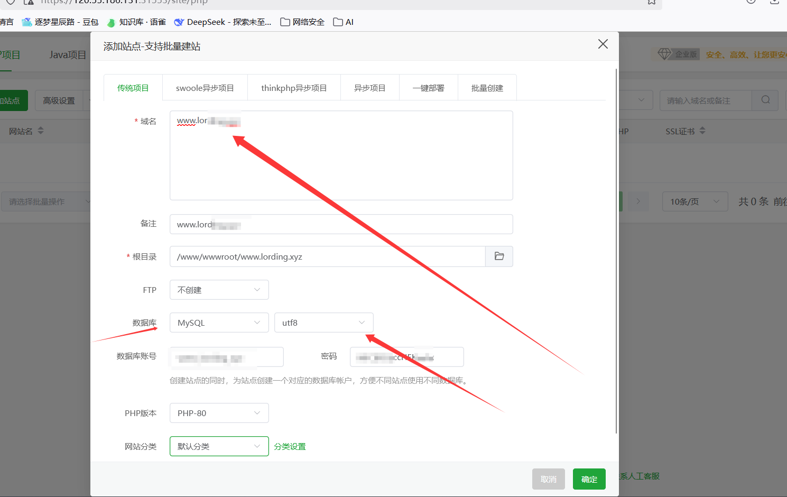Screen dimensions: 787x497
Task: Open the FTP dropdown showing 不创建
Action: click(x=219, y=290)
